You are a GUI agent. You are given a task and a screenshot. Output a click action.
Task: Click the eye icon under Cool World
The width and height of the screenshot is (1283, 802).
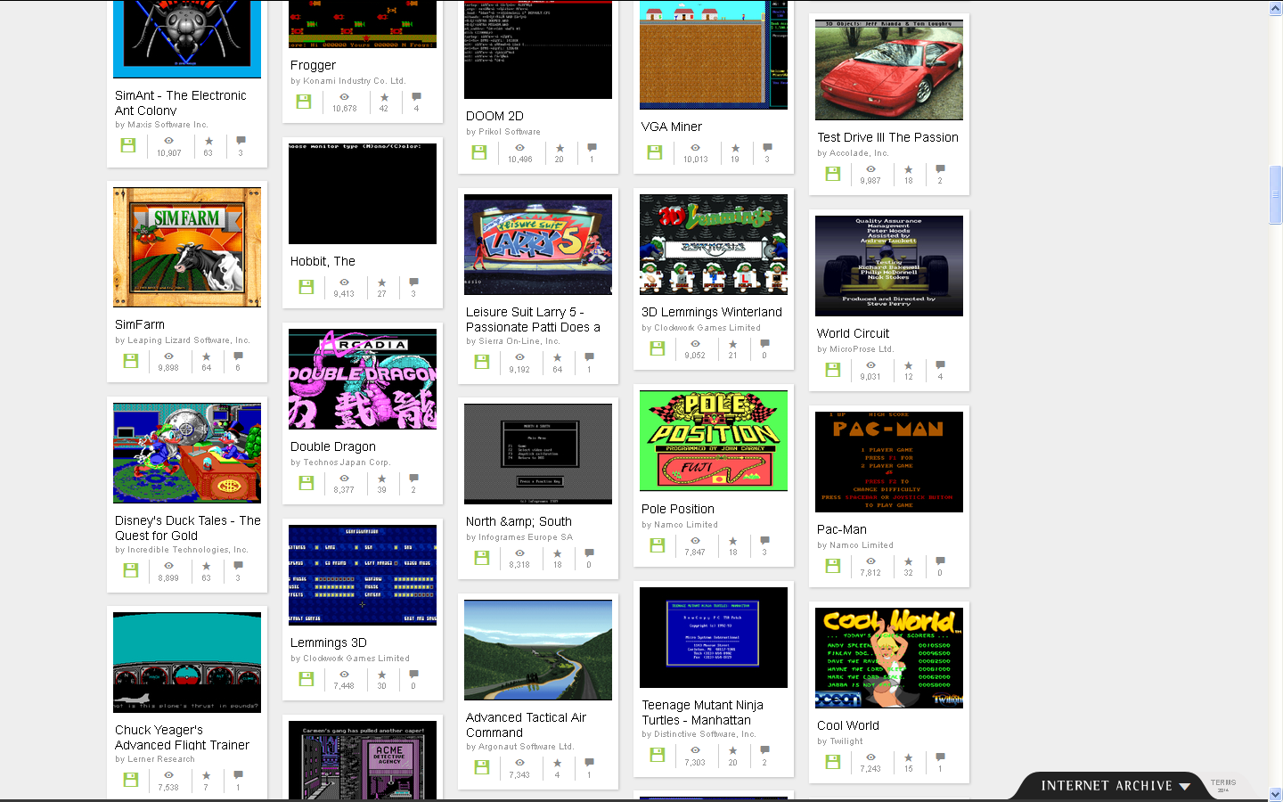[x=870, y=757]
